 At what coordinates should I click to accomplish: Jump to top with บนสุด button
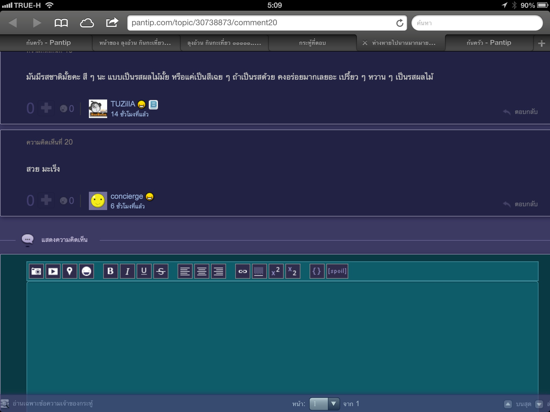point(518,404)
